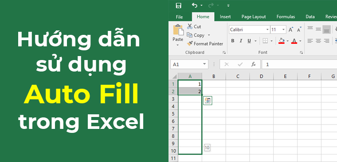Select cell A2 containing 2

[190, 91]
